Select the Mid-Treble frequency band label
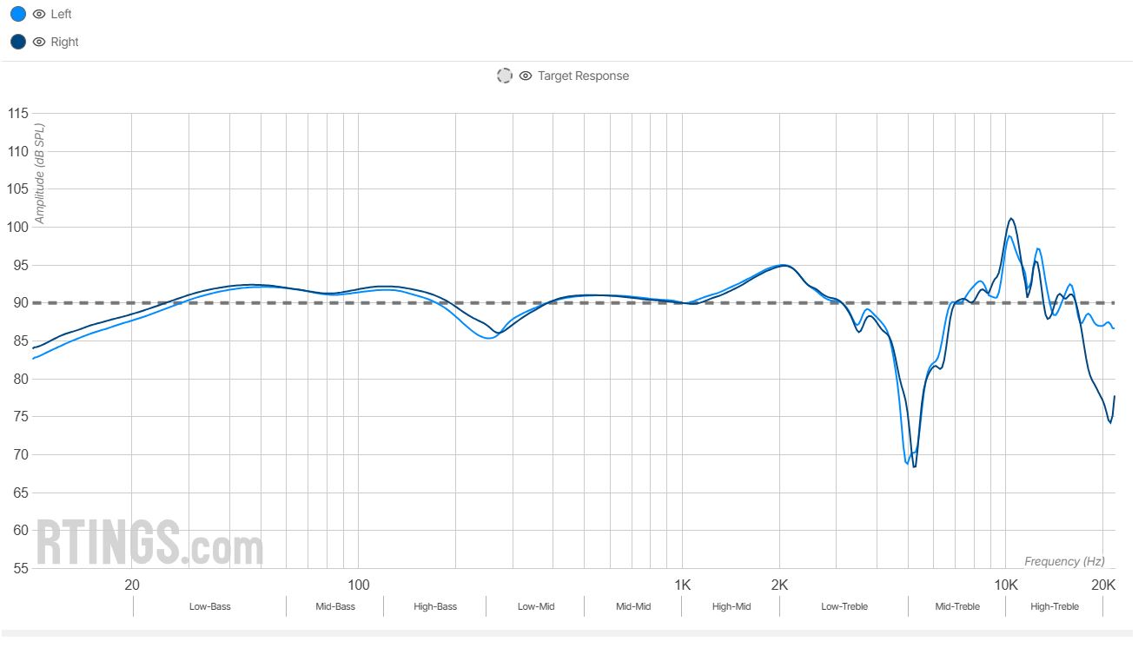The height and width of the screenshot is (648, 1145). 957,606
